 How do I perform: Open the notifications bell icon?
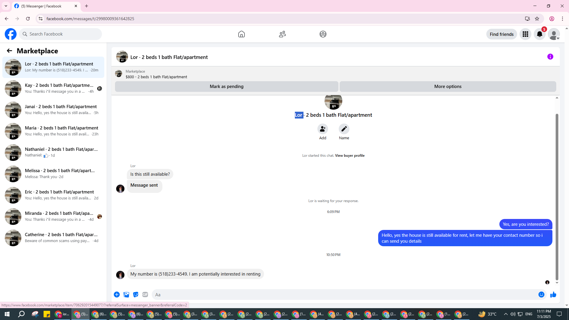(x=539, y=34)
